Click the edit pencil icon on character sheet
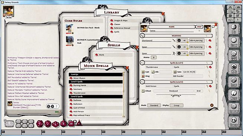 pyautogui.click(x=212, y=105)
